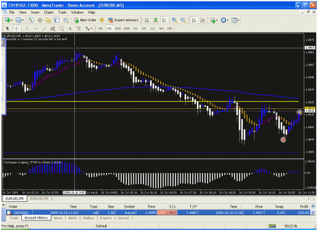Viewport: 318px width, 230px height.
Task: Sort orders by Profit column header
Action: point(304,207)
